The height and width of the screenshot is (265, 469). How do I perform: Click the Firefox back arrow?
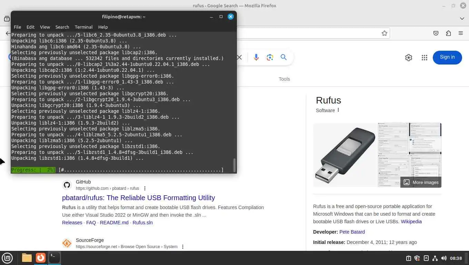[x=8, y=33]
